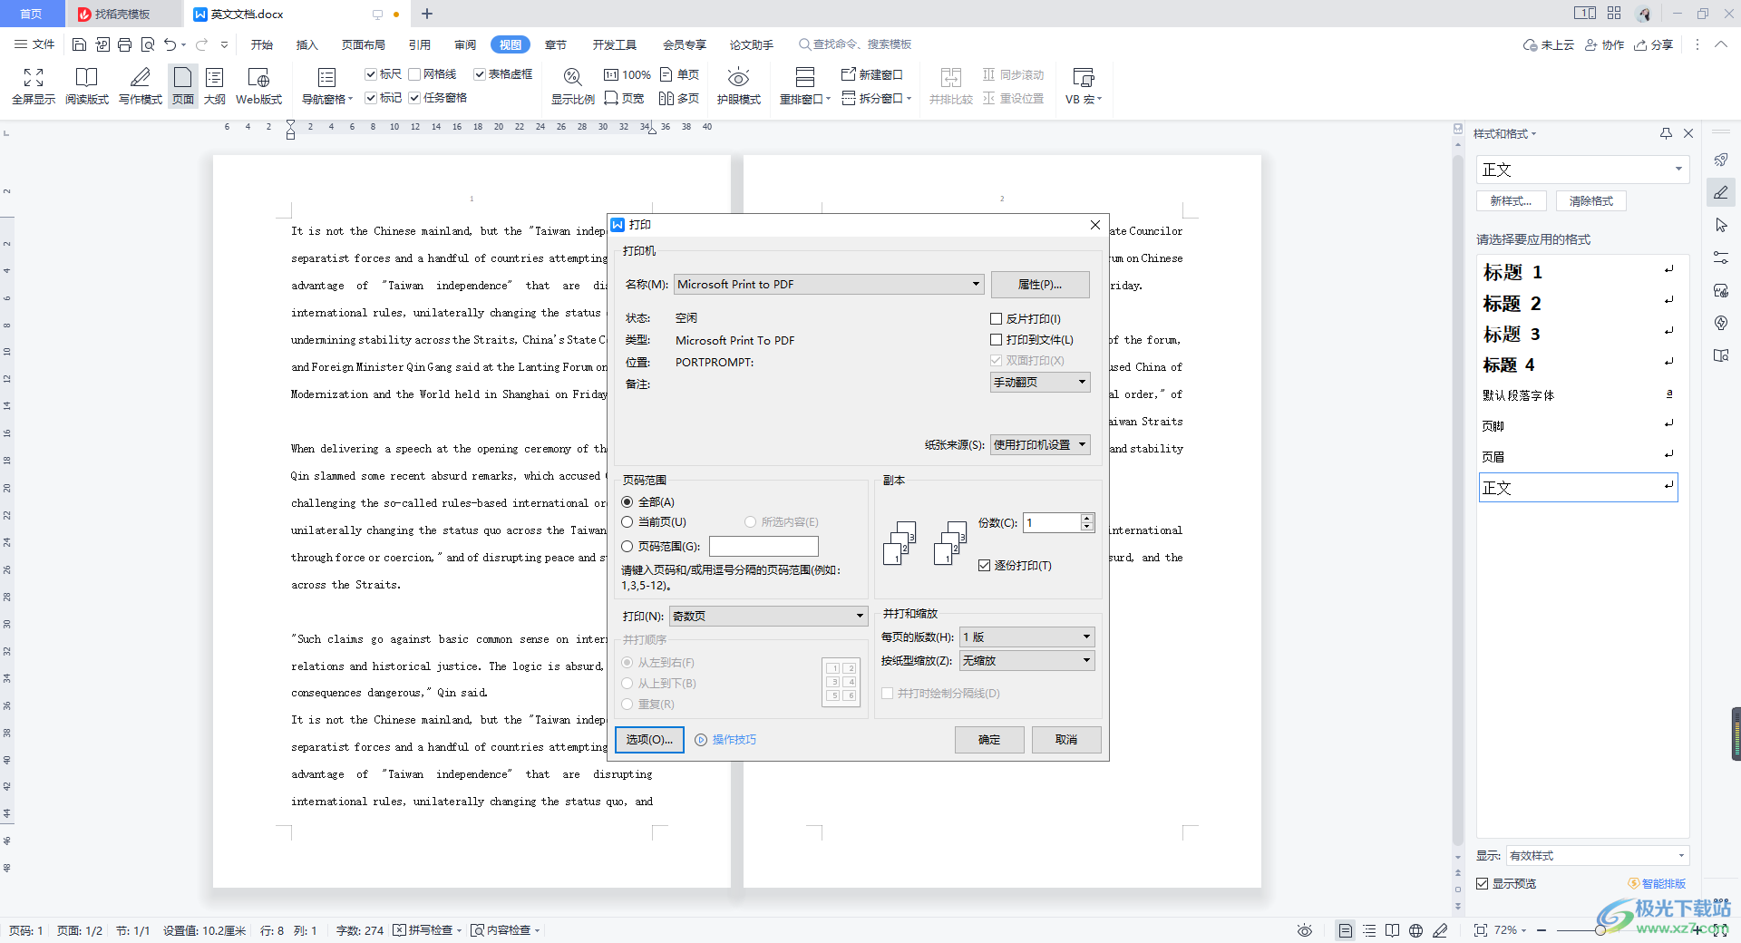Open navigation pane icon
This screenshot has width=1741, height=943.
(327, 78)
